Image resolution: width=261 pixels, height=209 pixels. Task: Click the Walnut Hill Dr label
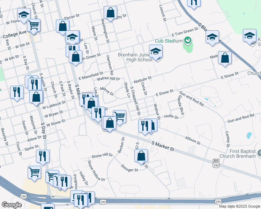(109, 79)
